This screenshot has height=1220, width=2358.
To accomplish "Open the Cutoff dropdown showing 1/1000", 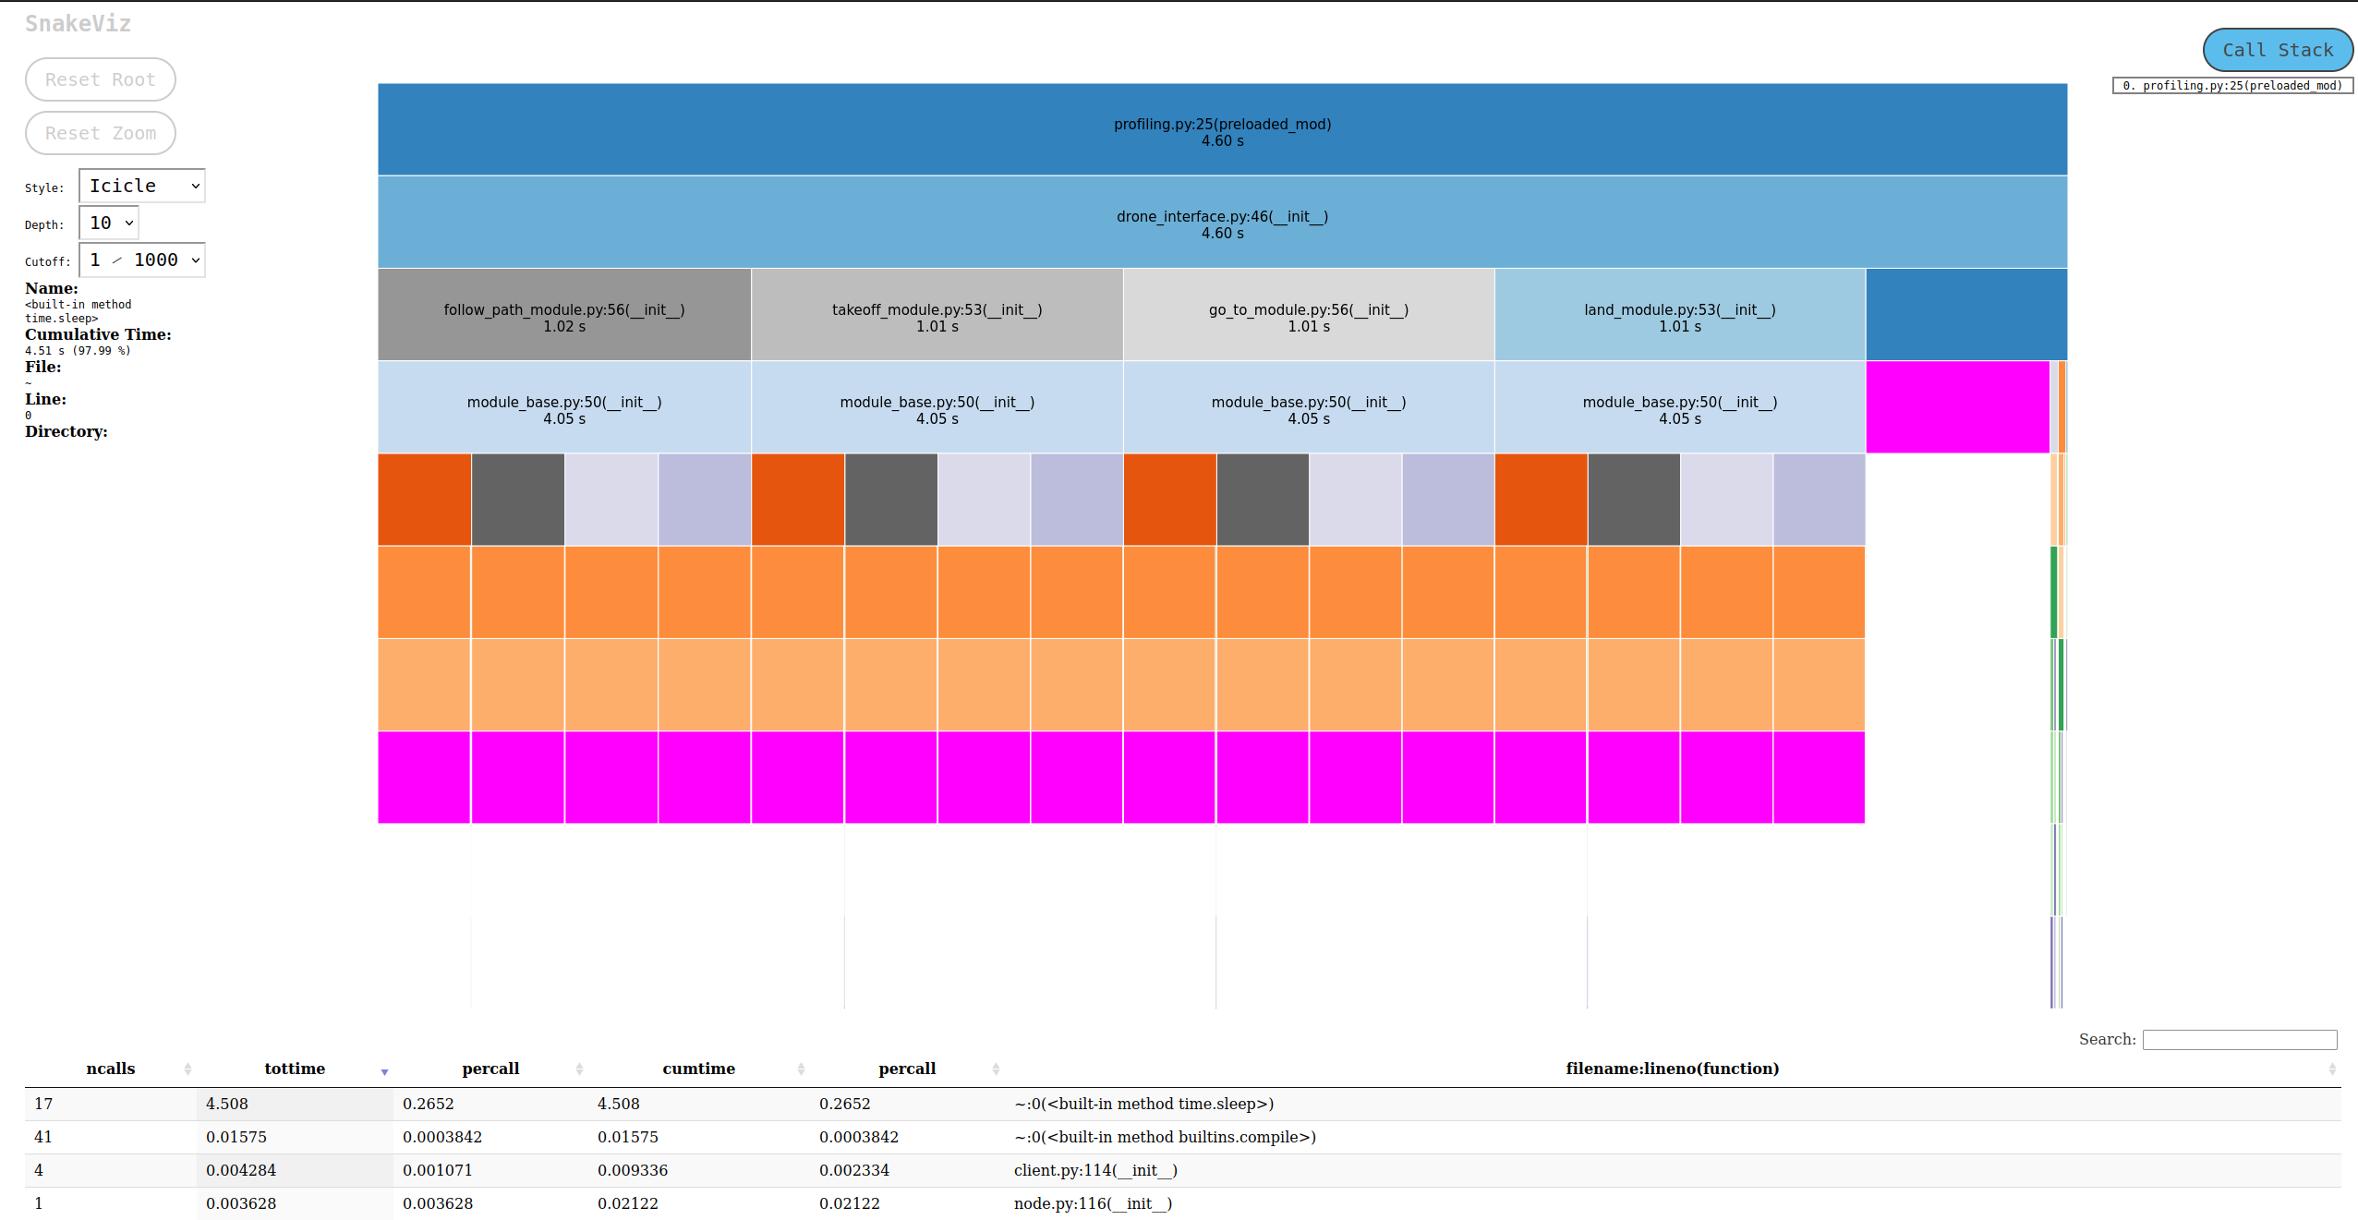I will tap(141, 260).
